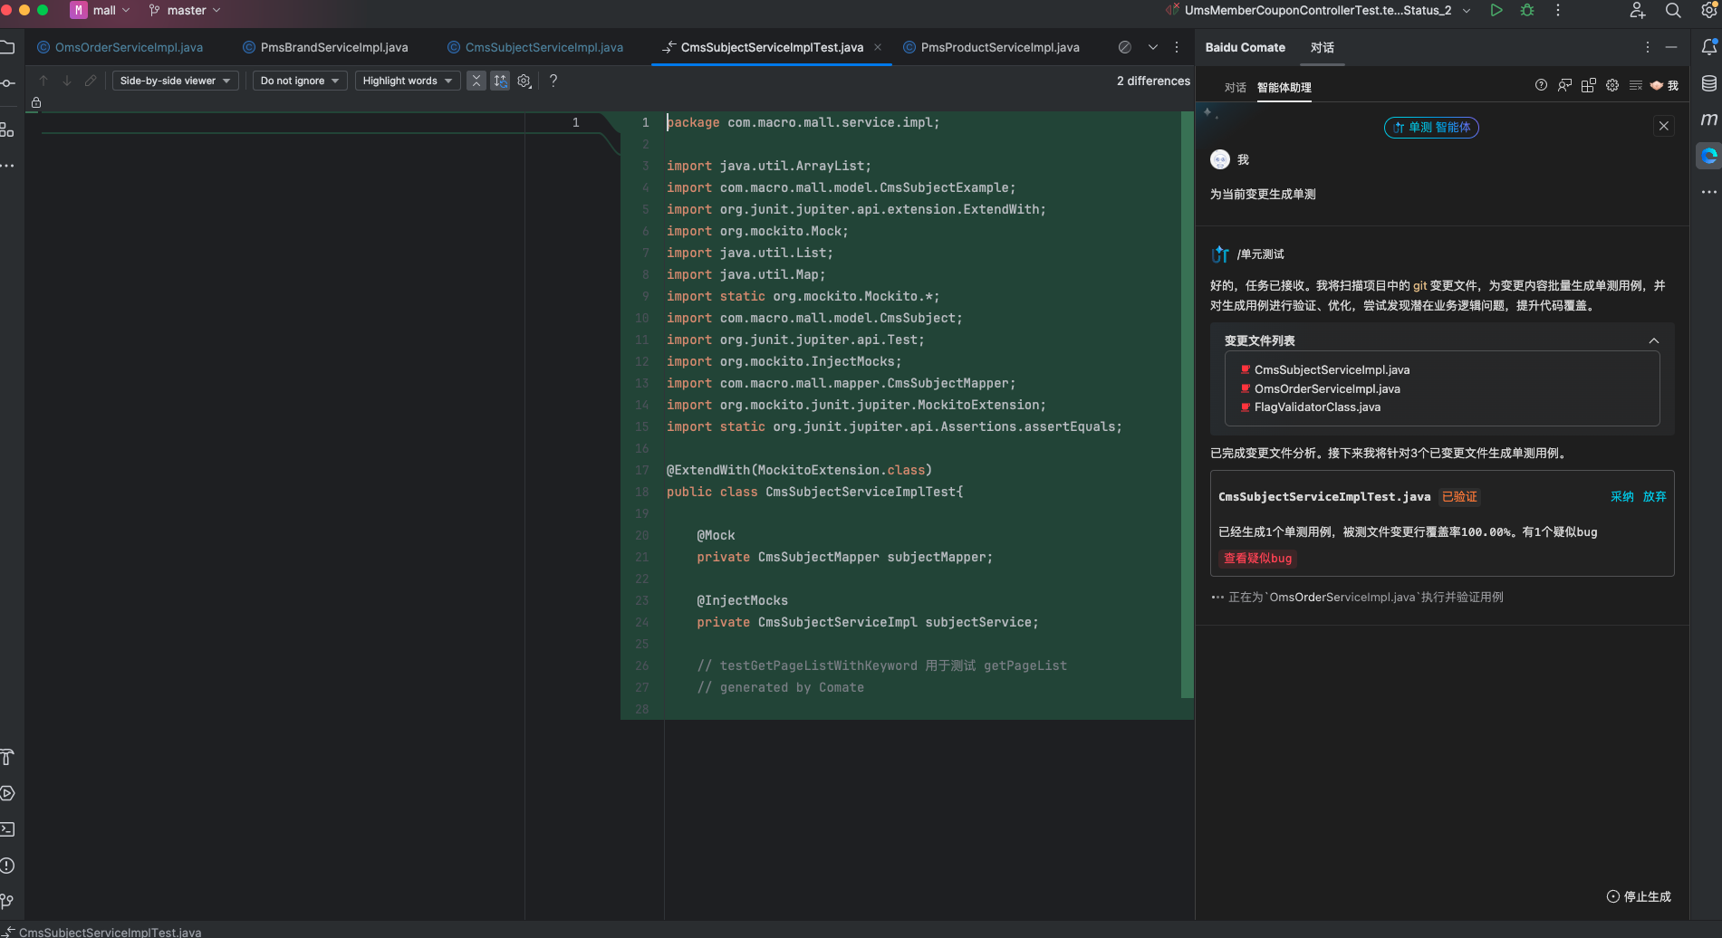Toggle synchronize scrolling in diff viewer

[x=500, y=81]
